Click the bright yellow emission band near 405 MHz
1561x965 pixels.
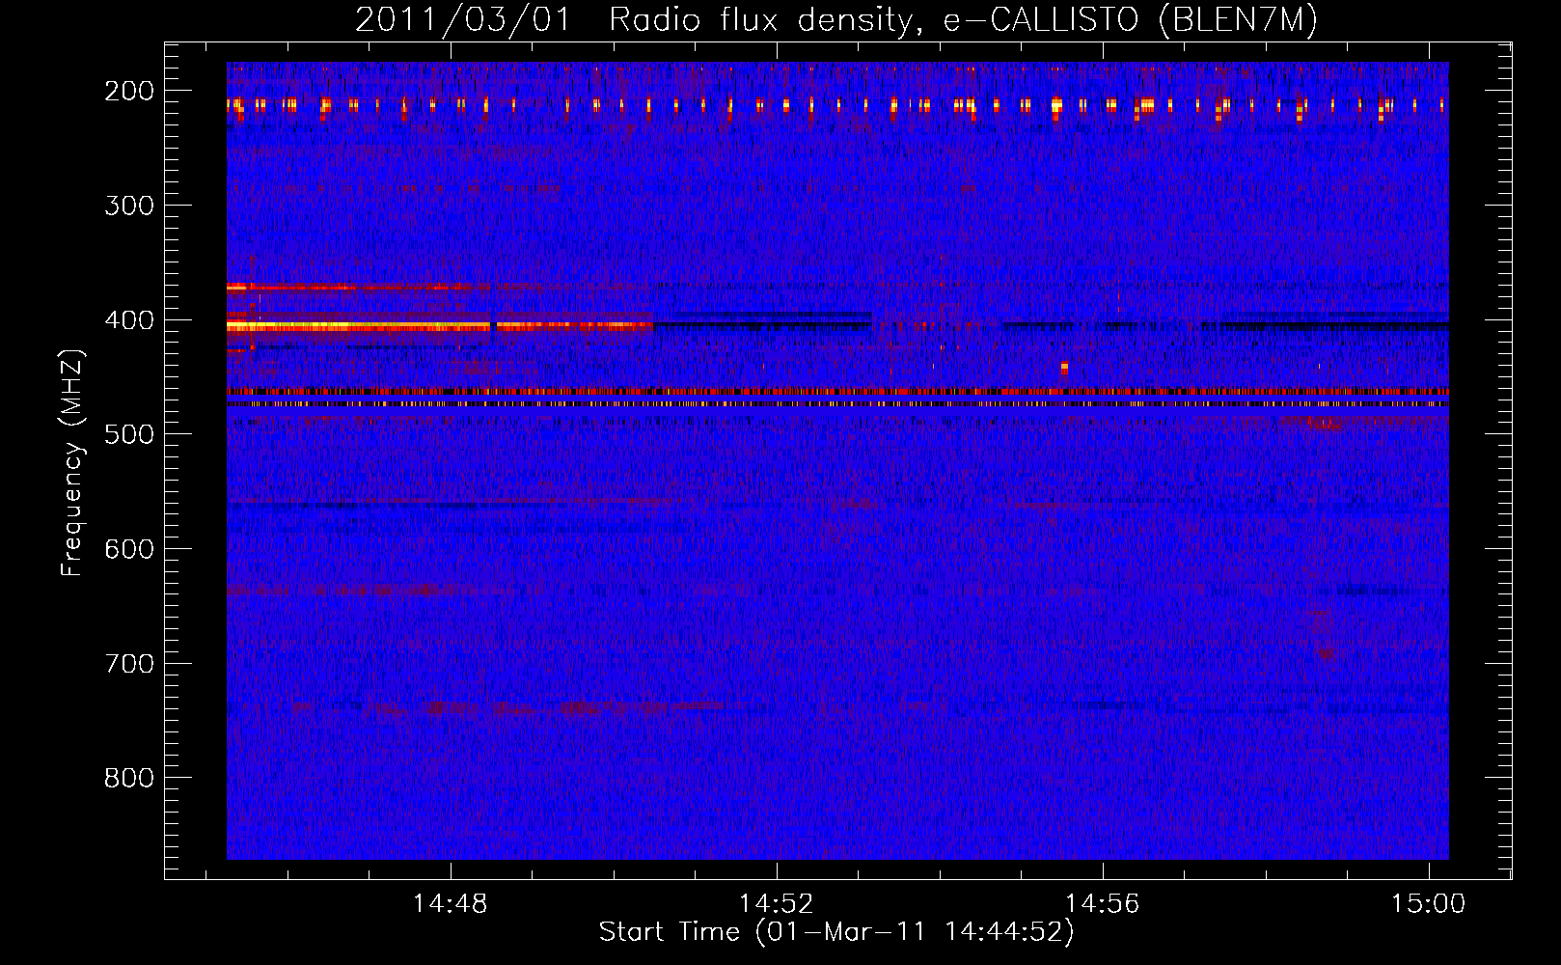pos(440,327)
